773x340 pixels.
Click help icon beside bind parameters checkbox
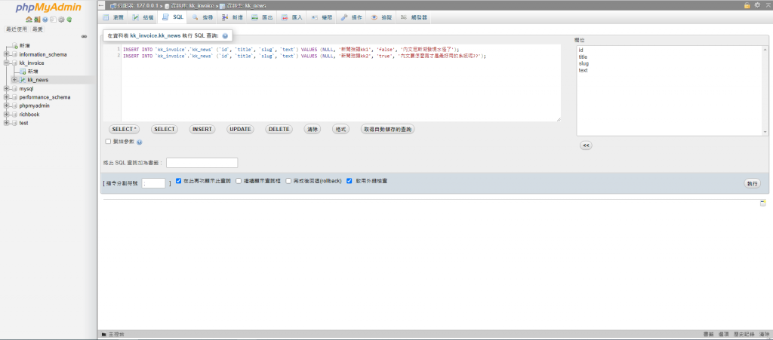tap(140, 142)
